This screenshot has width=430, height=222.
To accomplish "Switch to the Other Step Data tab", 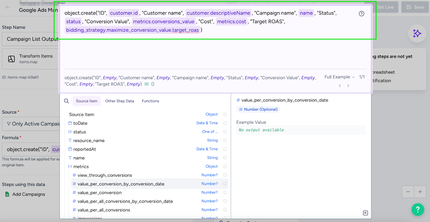I will point(120,101).
